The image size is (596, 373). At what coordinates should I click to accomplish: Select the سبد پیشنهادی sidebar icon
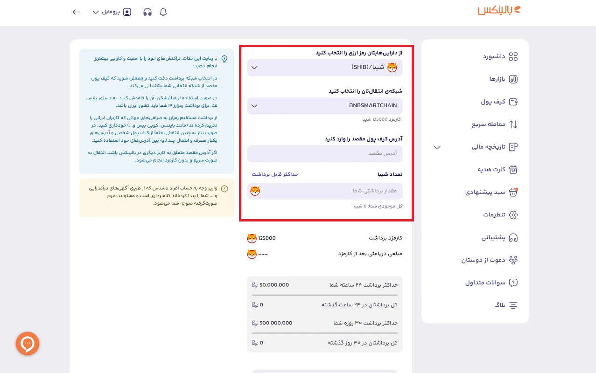point(512,192)
